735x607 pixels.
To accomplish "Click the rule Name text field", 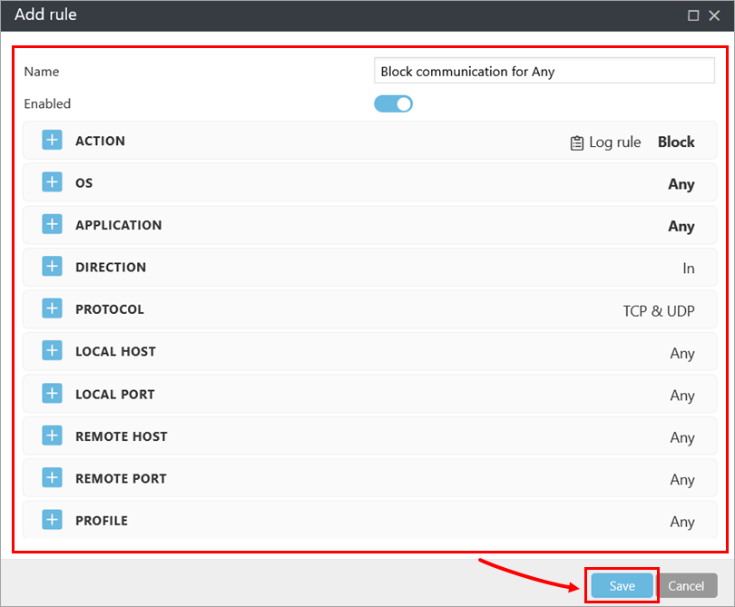I will [544, 71].
